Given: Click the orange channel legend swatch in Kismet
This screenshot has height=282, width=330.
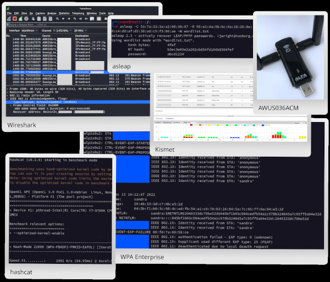Looking at the screenshot, I should coord(200,125).
